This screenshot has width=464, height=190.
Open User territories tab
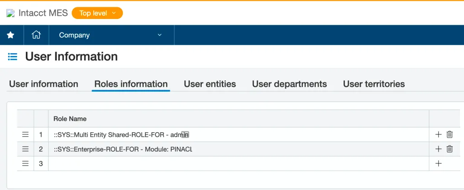pyautogui.click(x=374, y=84)
